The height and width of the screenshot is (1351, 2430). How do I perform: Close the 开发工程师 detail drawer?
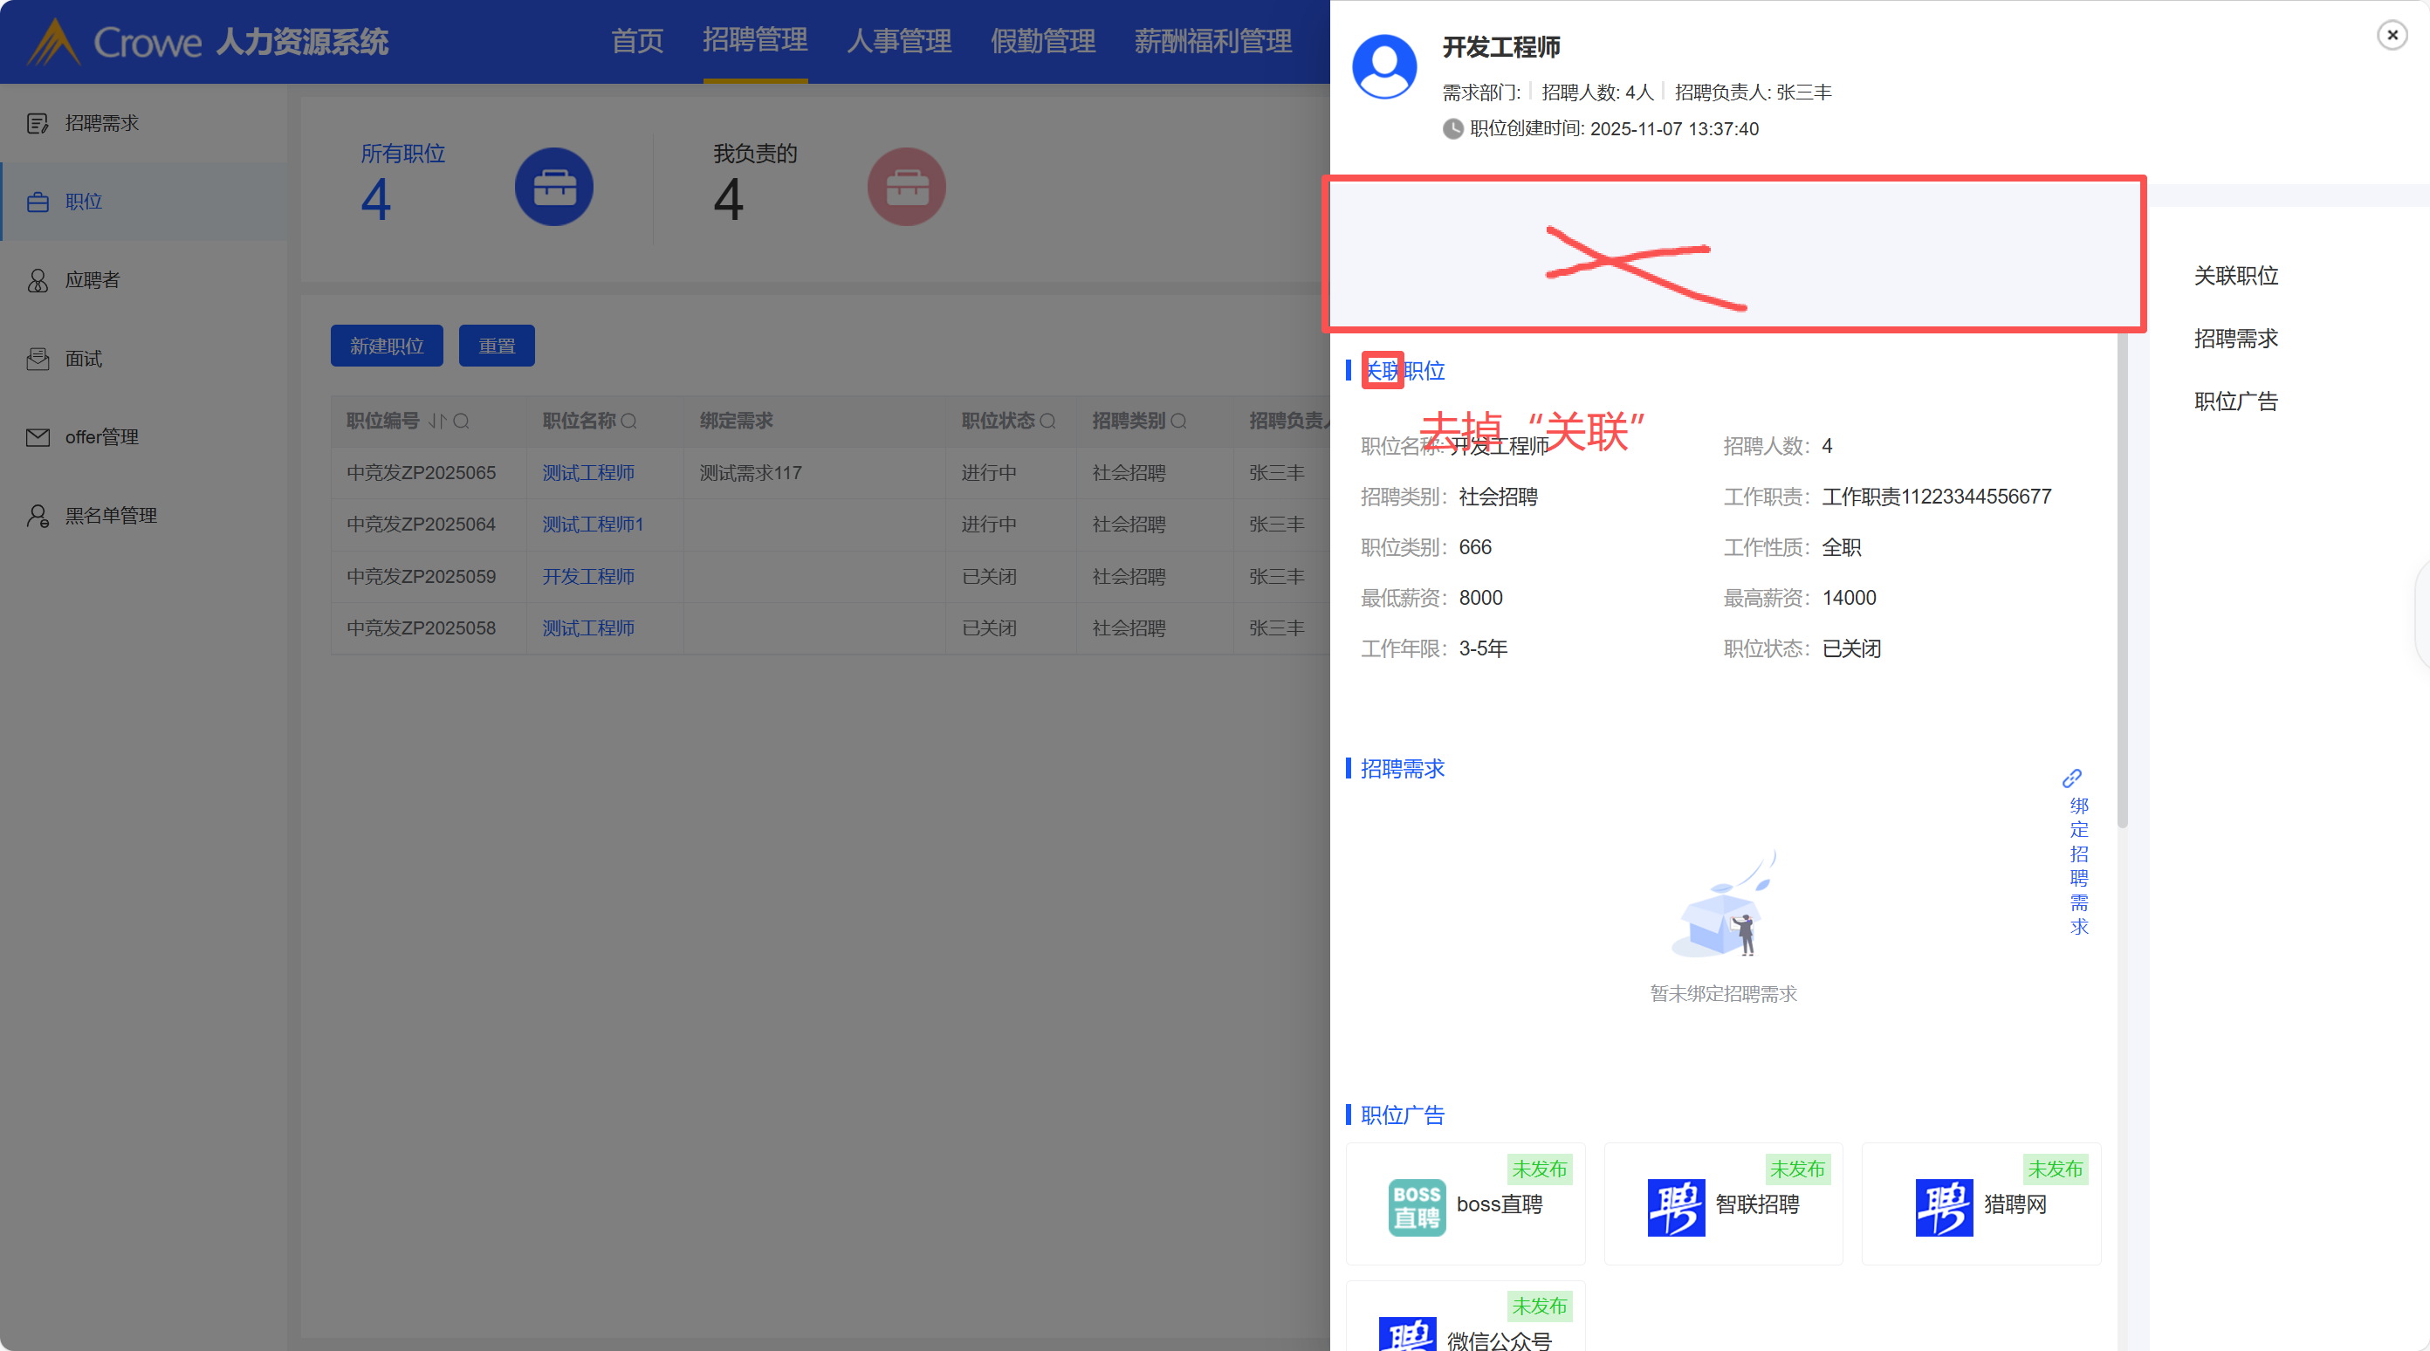2392,36
